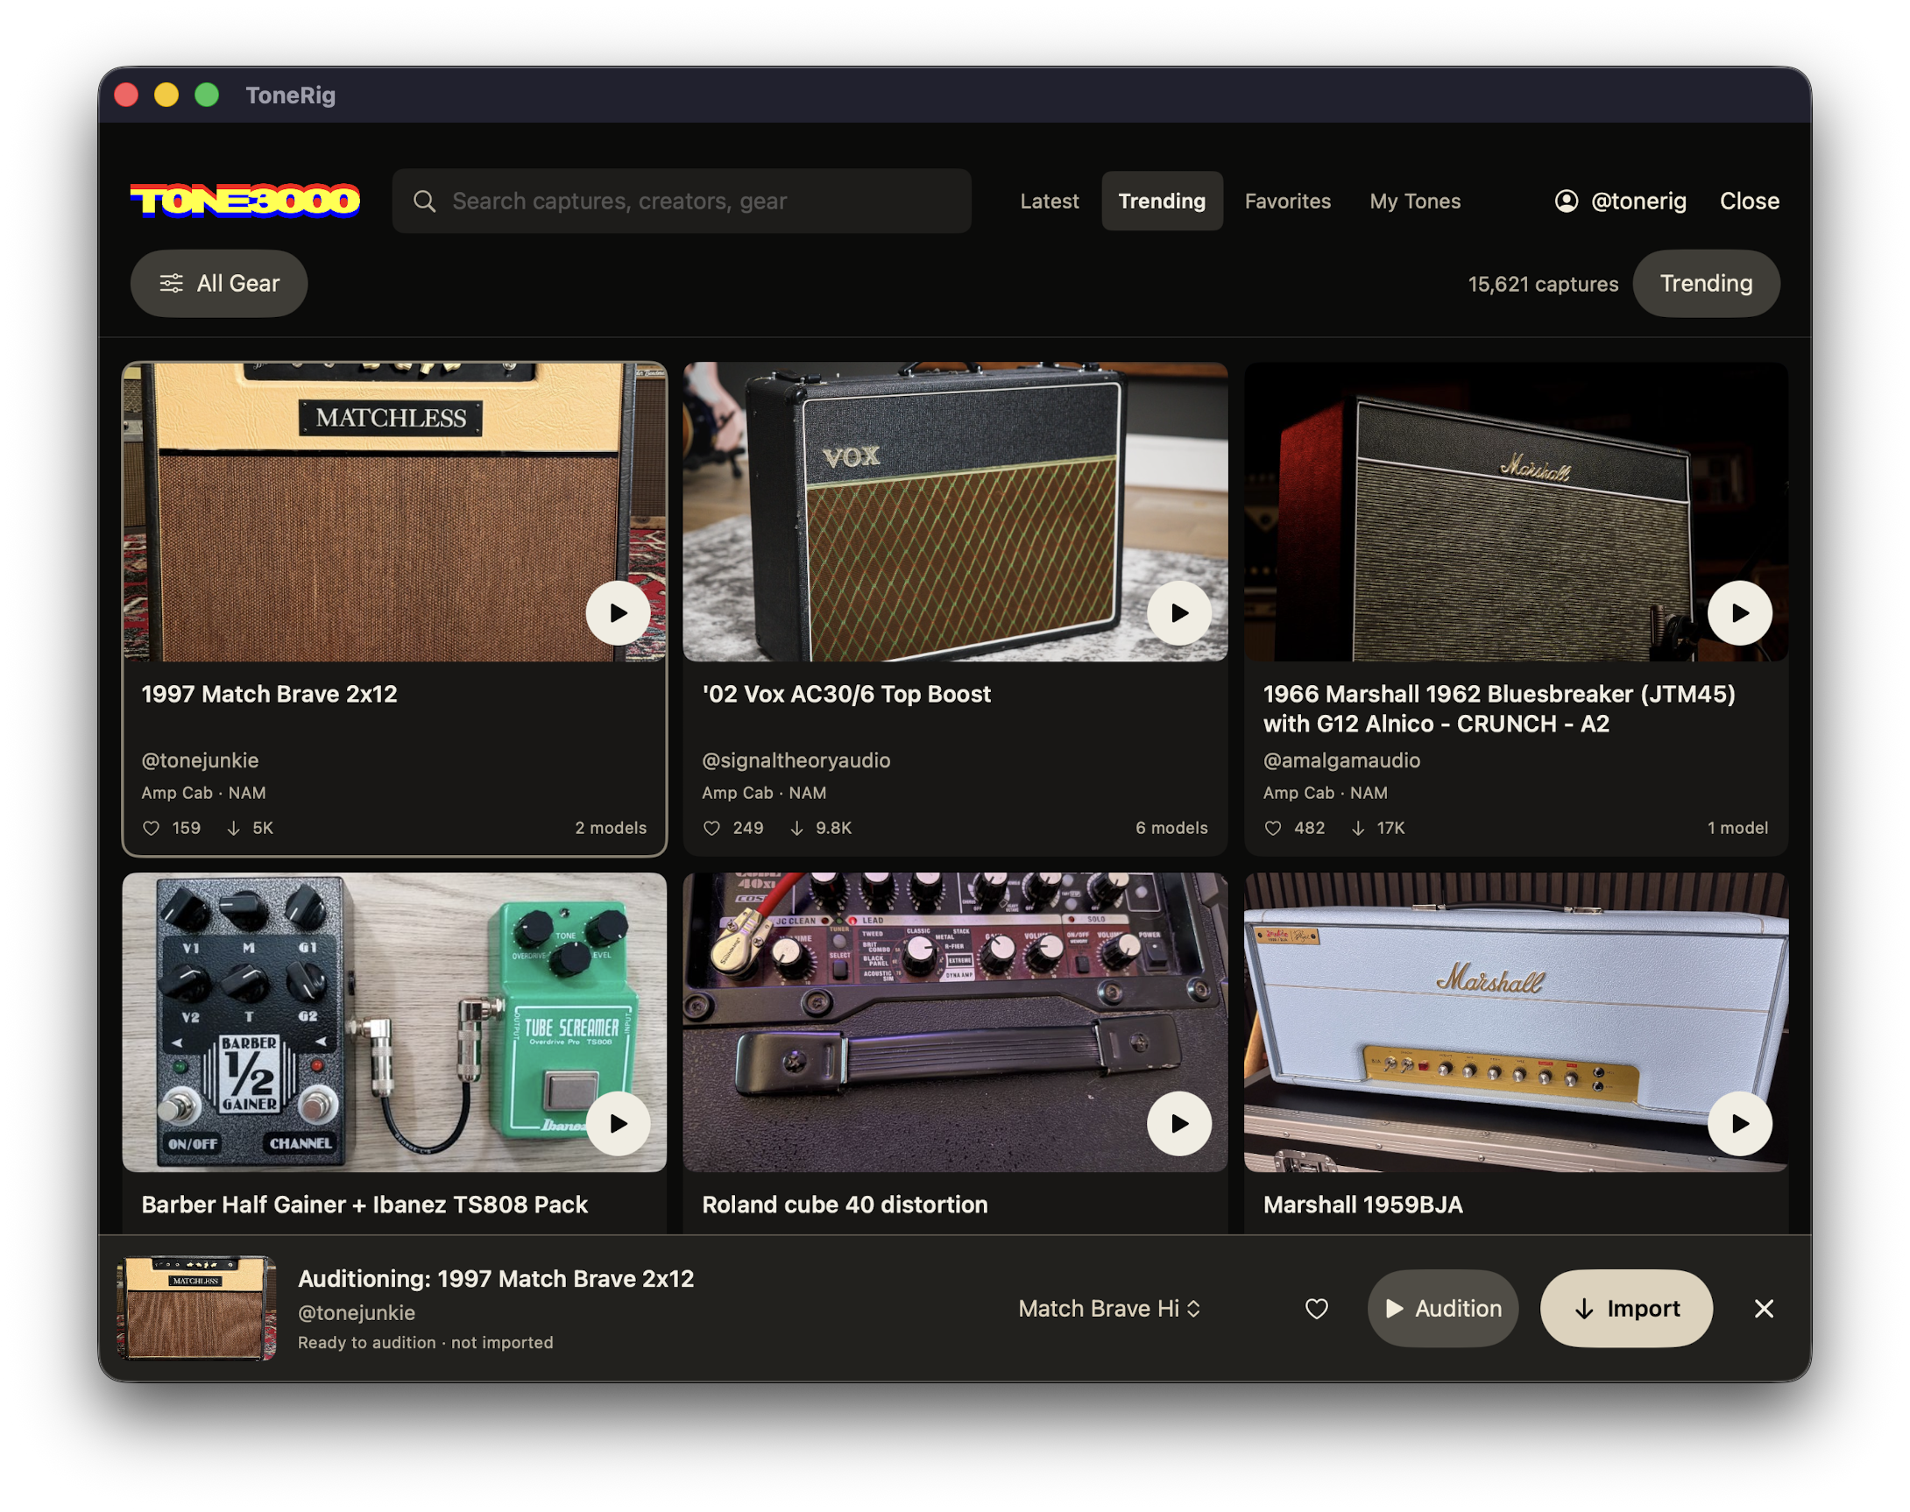Click the 'Marshall 1959BJA' title

click(1362, 1204)
